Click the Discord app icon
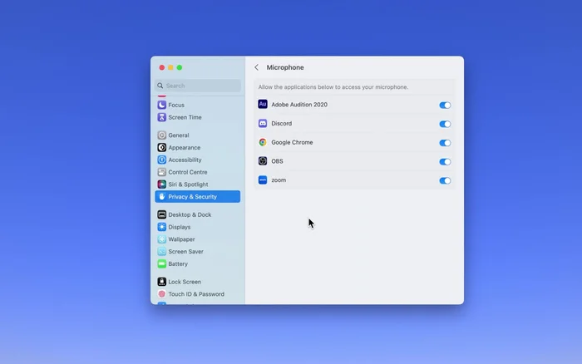582x364 pixels. (x=263, y=124)
